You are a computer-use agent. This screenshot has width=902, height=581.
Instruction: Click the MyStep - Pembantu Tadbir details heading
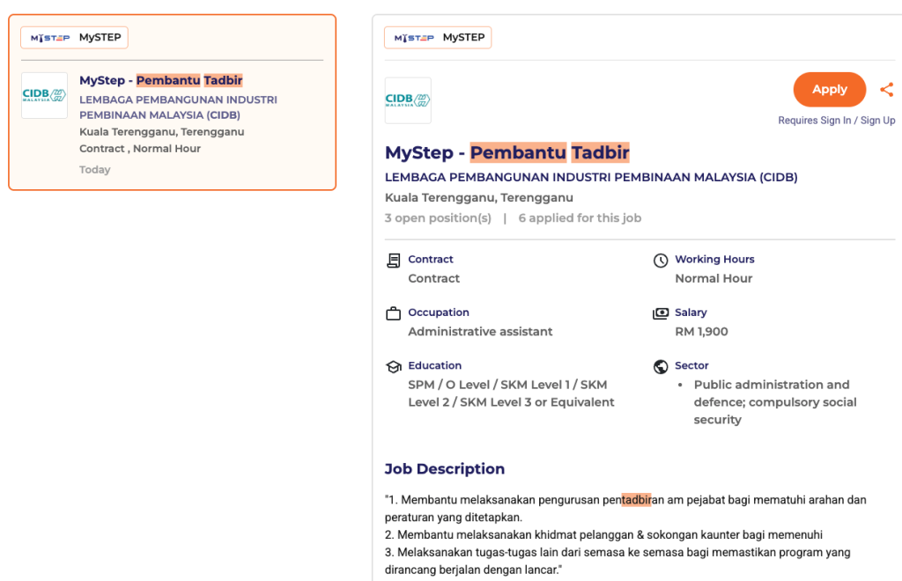506,152
